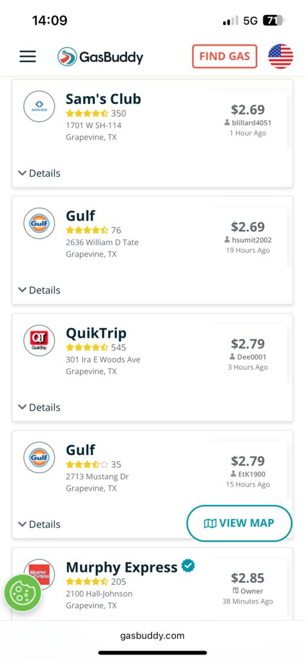
Task: Tap the Gulf logo for William D Tate
Action: pos(39,223)
